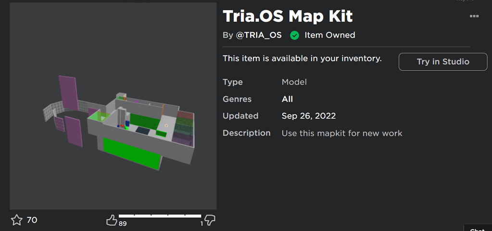Click the thumbs up like icon
This screenshot has width=492, height=231.
(112, 220)
